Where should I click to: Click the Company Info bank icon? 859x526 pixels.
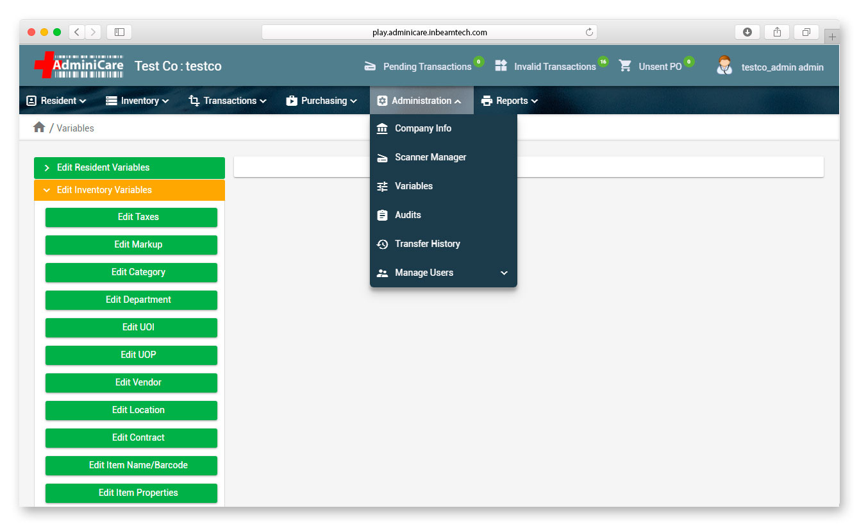(382, 128)
